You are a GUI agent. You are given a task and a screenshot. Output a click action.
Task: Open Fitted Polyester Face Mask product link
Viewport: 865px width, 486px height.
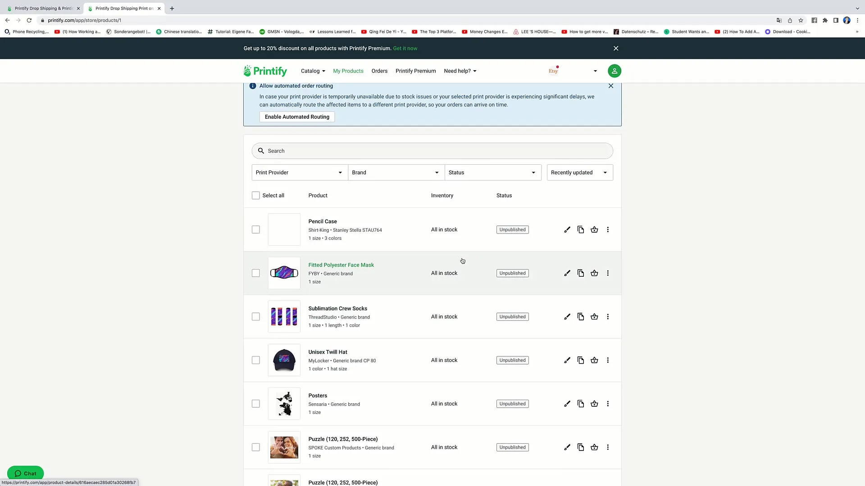[x=341, y=265]
